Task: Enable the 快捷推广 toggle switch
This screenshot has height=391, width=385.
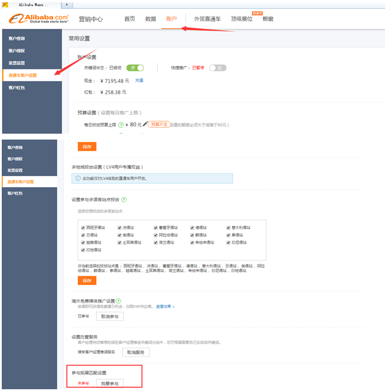Action: [217, 68]
